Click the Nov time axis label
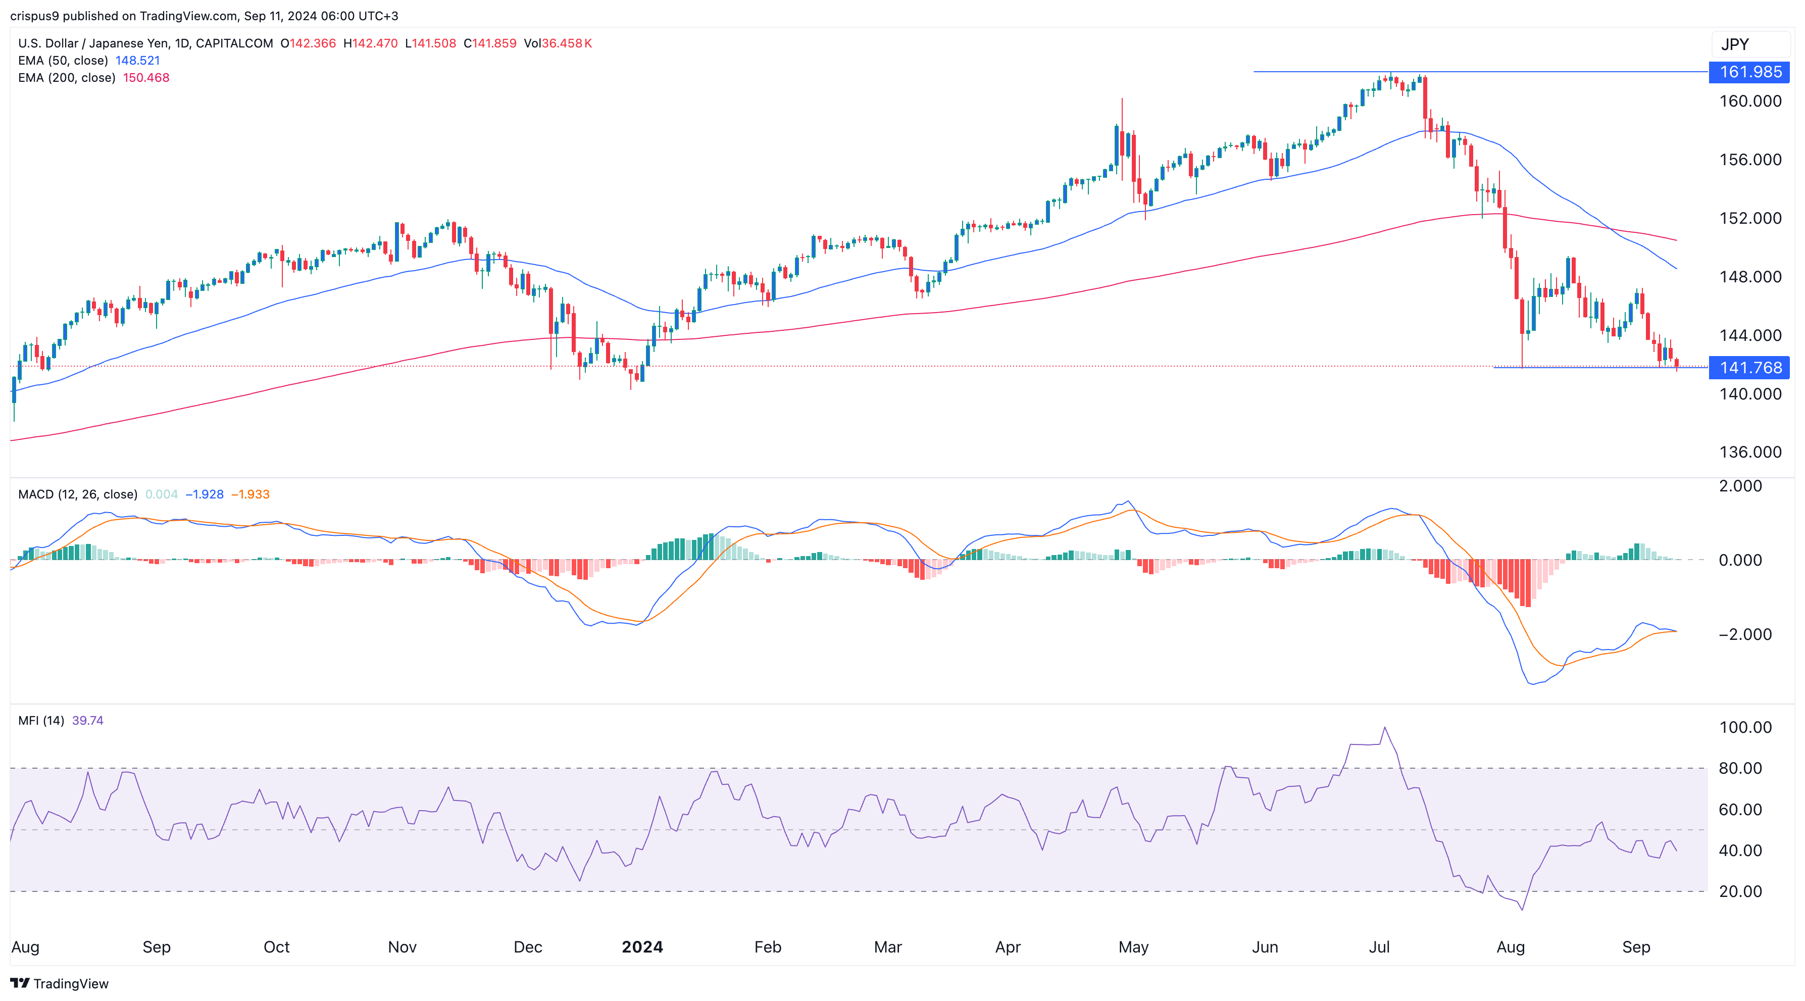This screenshot has height=1001, width=1805. [x=402, y=947]
